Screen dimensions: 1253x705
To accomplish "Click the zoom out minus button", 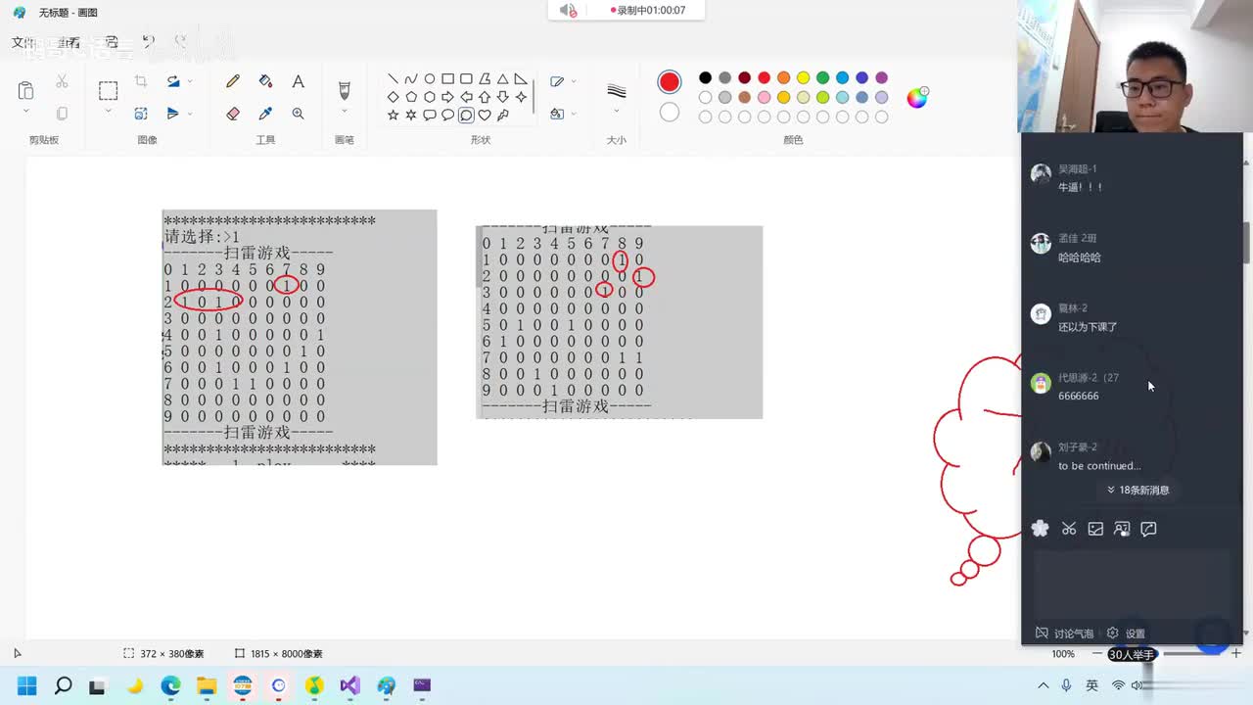I will (1096, 653).
